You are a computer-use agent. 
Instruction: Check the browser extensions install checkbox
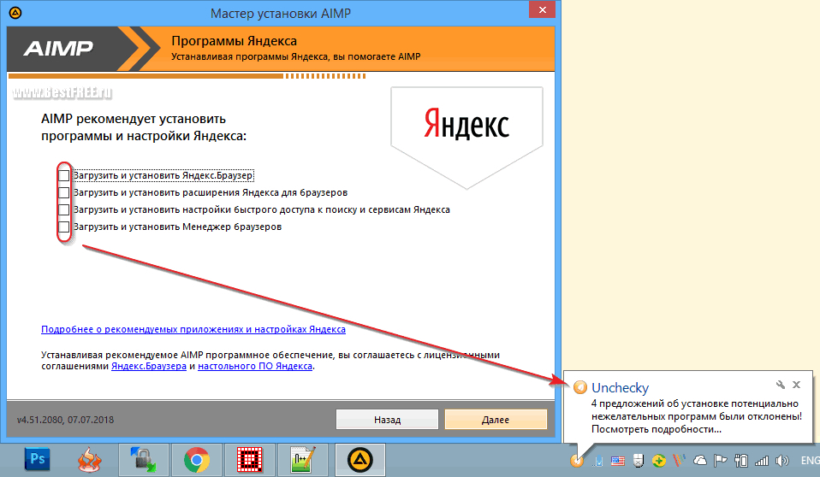(x=64, y=193)
